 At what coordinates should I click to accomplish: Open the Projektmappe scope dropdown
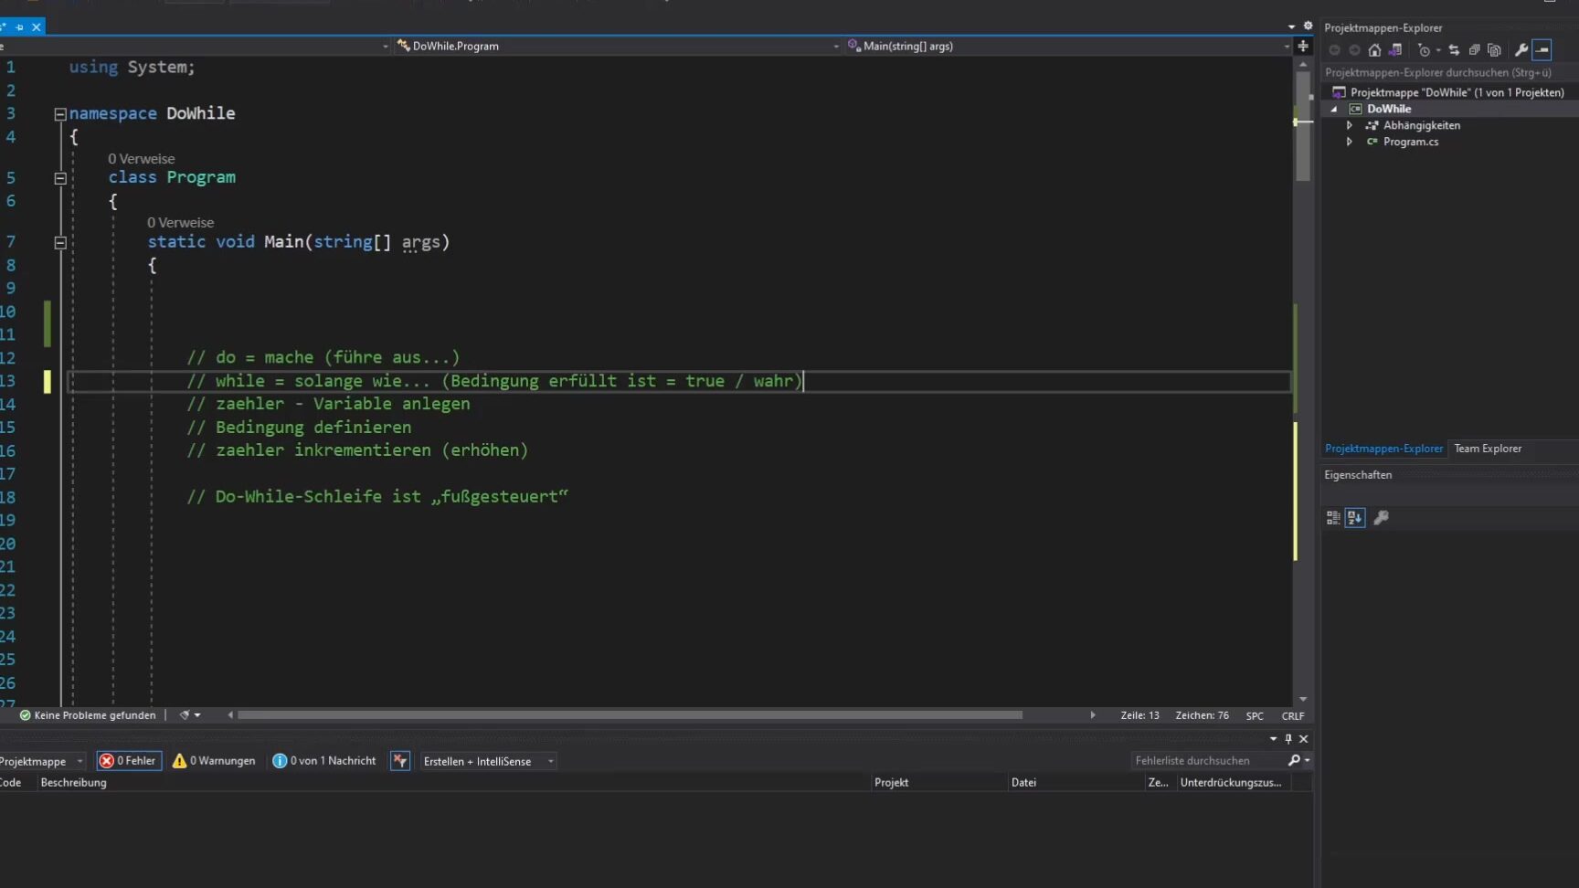[43, 762]
